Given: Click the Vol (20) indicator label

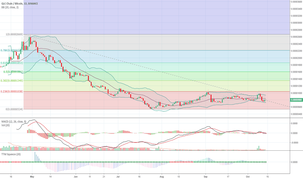Looking at the screenshot, I should click(x=6, y=125).
